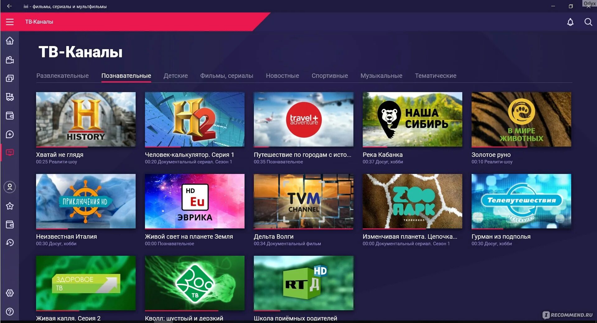Click program title Гурман из подполья
The image size is (597, 323).
[501, 236]
